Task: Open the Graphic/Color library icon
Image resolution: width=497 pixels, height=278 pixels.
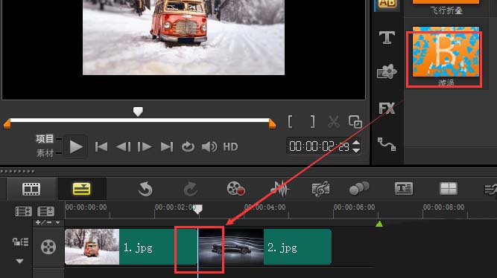Action: [x=387, y=71]
